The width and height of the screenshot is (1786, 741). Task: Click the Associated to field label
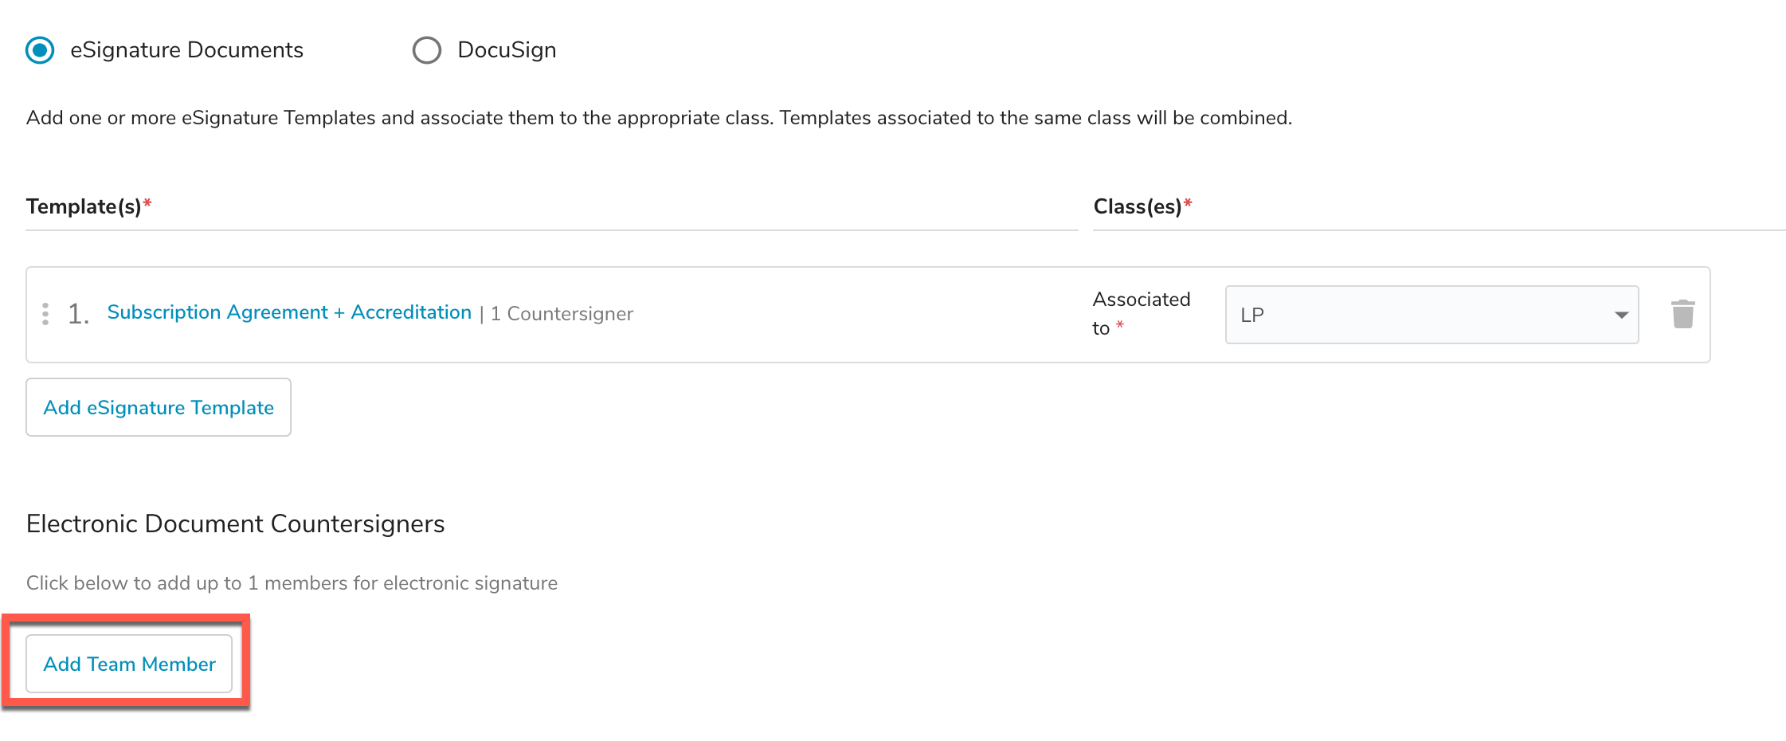[x=1141, y=313]
